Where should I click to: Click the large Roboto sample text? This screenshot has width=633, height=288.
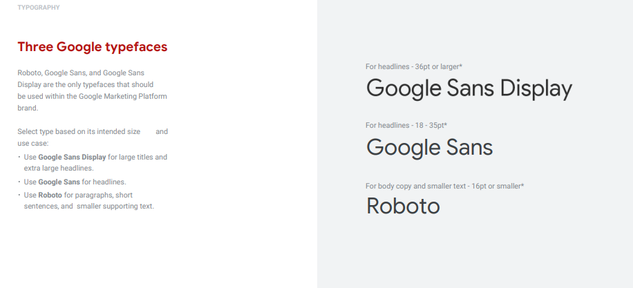[x=403, y=206]
